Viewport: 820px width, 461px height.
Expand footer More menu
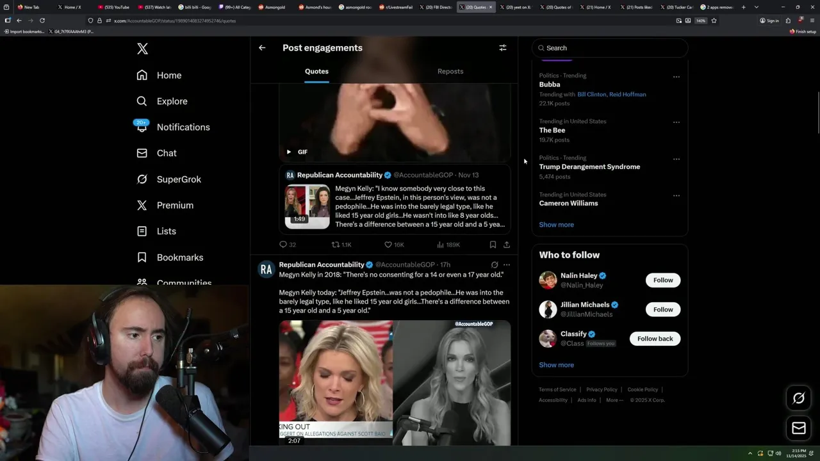614,400
